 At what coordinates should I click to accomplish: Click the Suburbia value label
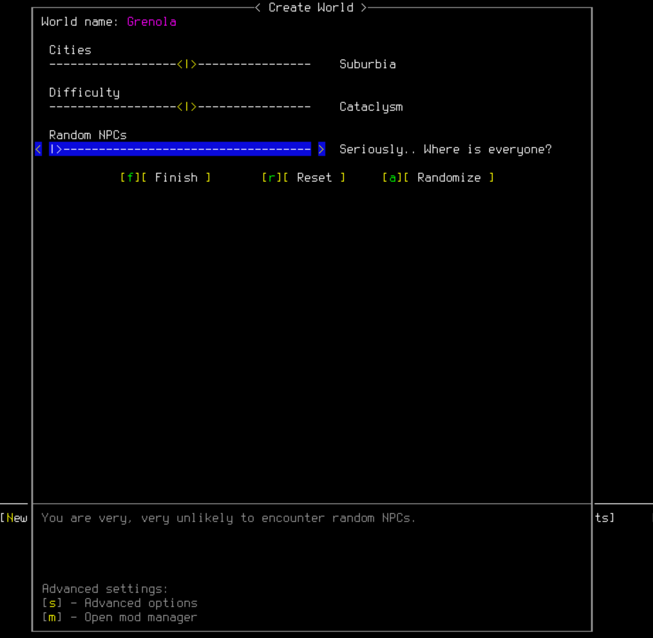(x=368, y=64)
